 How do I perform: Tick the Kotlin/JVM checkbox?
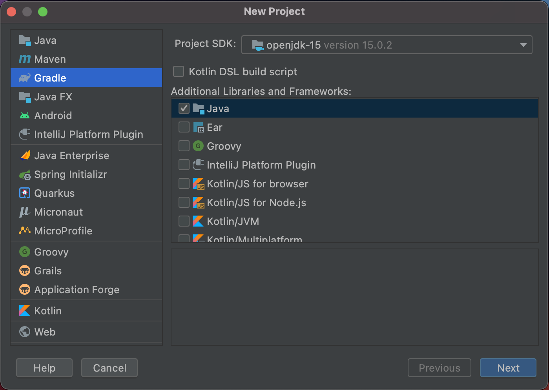click(184, 221)
